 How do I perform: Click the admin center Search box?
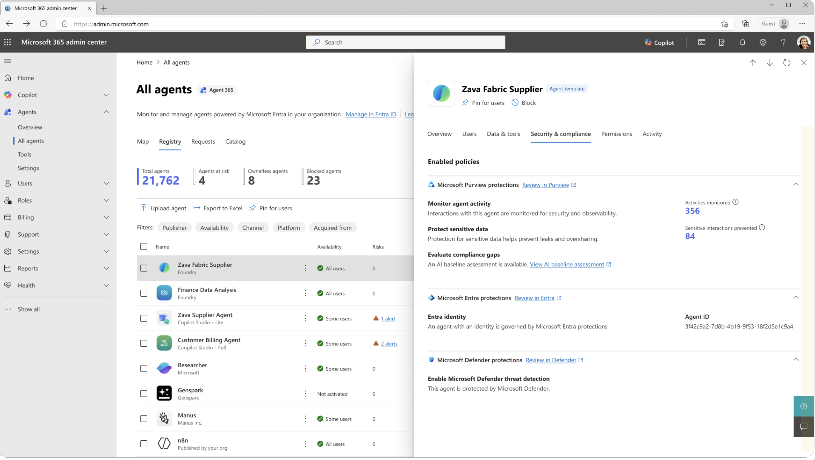[406, 42]
